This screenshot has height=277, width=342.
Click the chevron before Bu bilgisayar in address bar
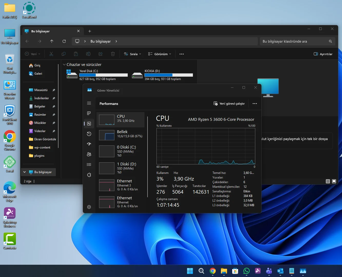click(x=85, y=41)
